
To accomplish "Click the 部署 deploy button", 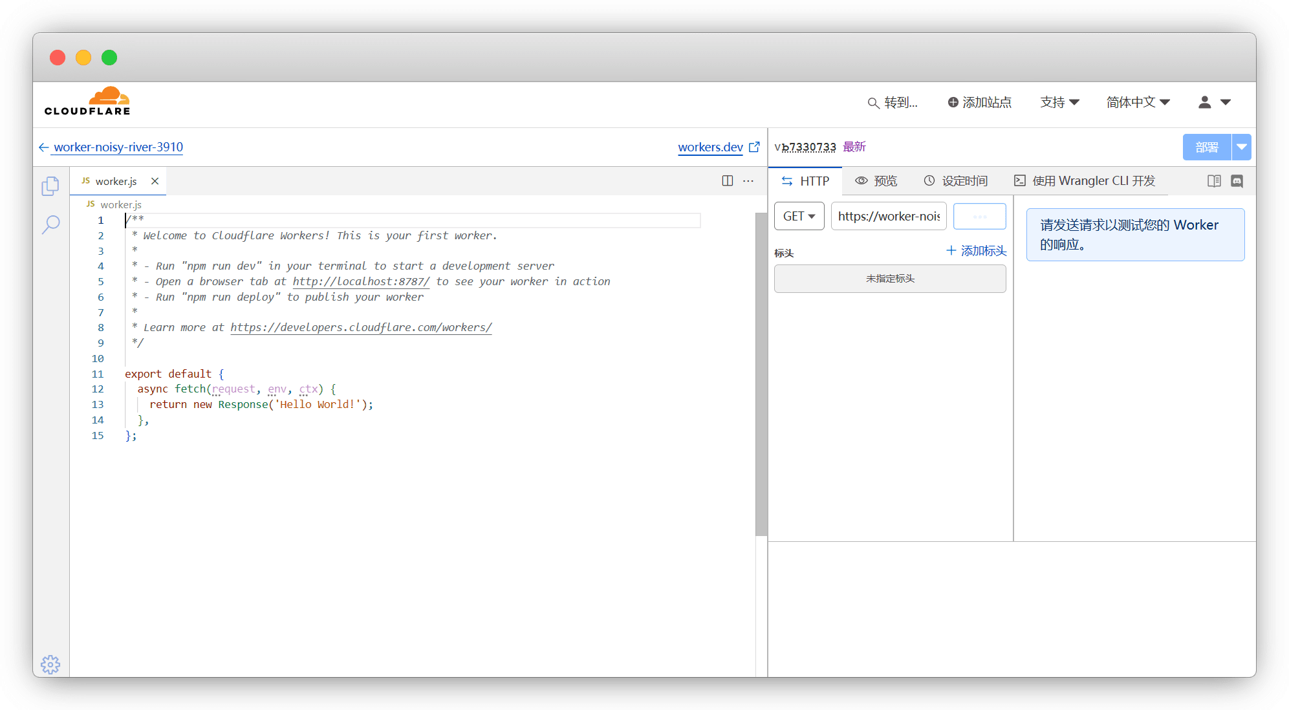I will tap(1207, 147).
